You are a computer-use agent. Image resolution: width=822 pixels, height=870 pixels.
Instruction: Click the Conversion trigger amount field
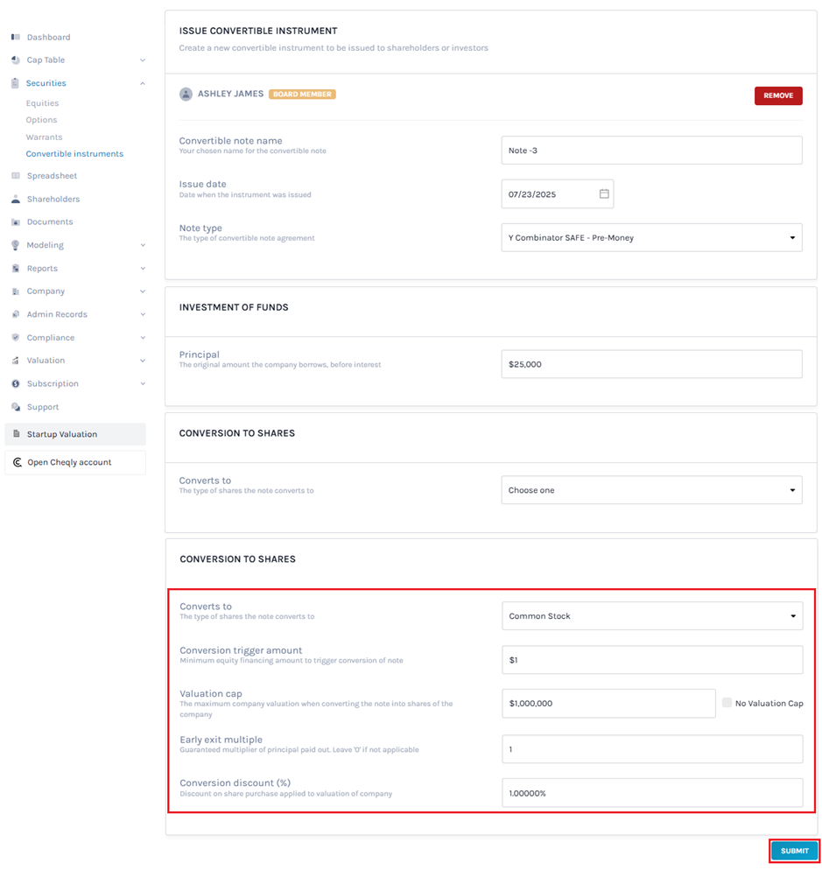click(652, 660)
